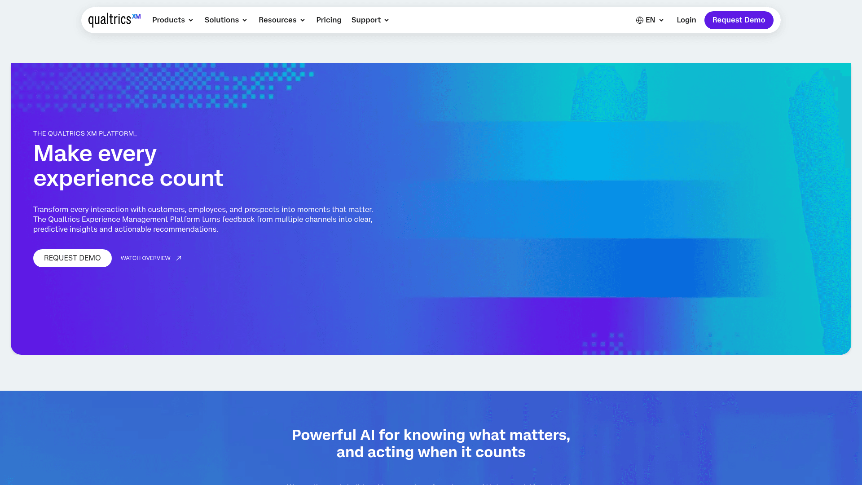Expand the Solutions chevron
Image resolution: width=862 pixels, height=485 pixels.
click(x=245, y=20)
